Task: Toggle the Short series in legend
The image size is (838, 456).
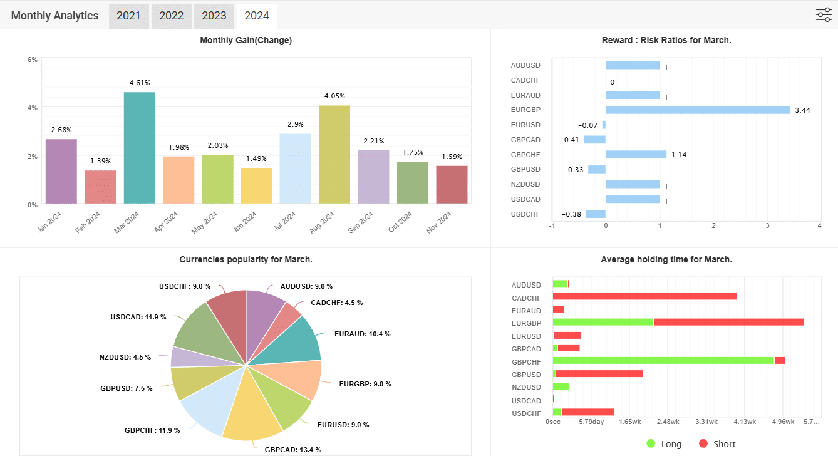Action: [x=717, y=443]
